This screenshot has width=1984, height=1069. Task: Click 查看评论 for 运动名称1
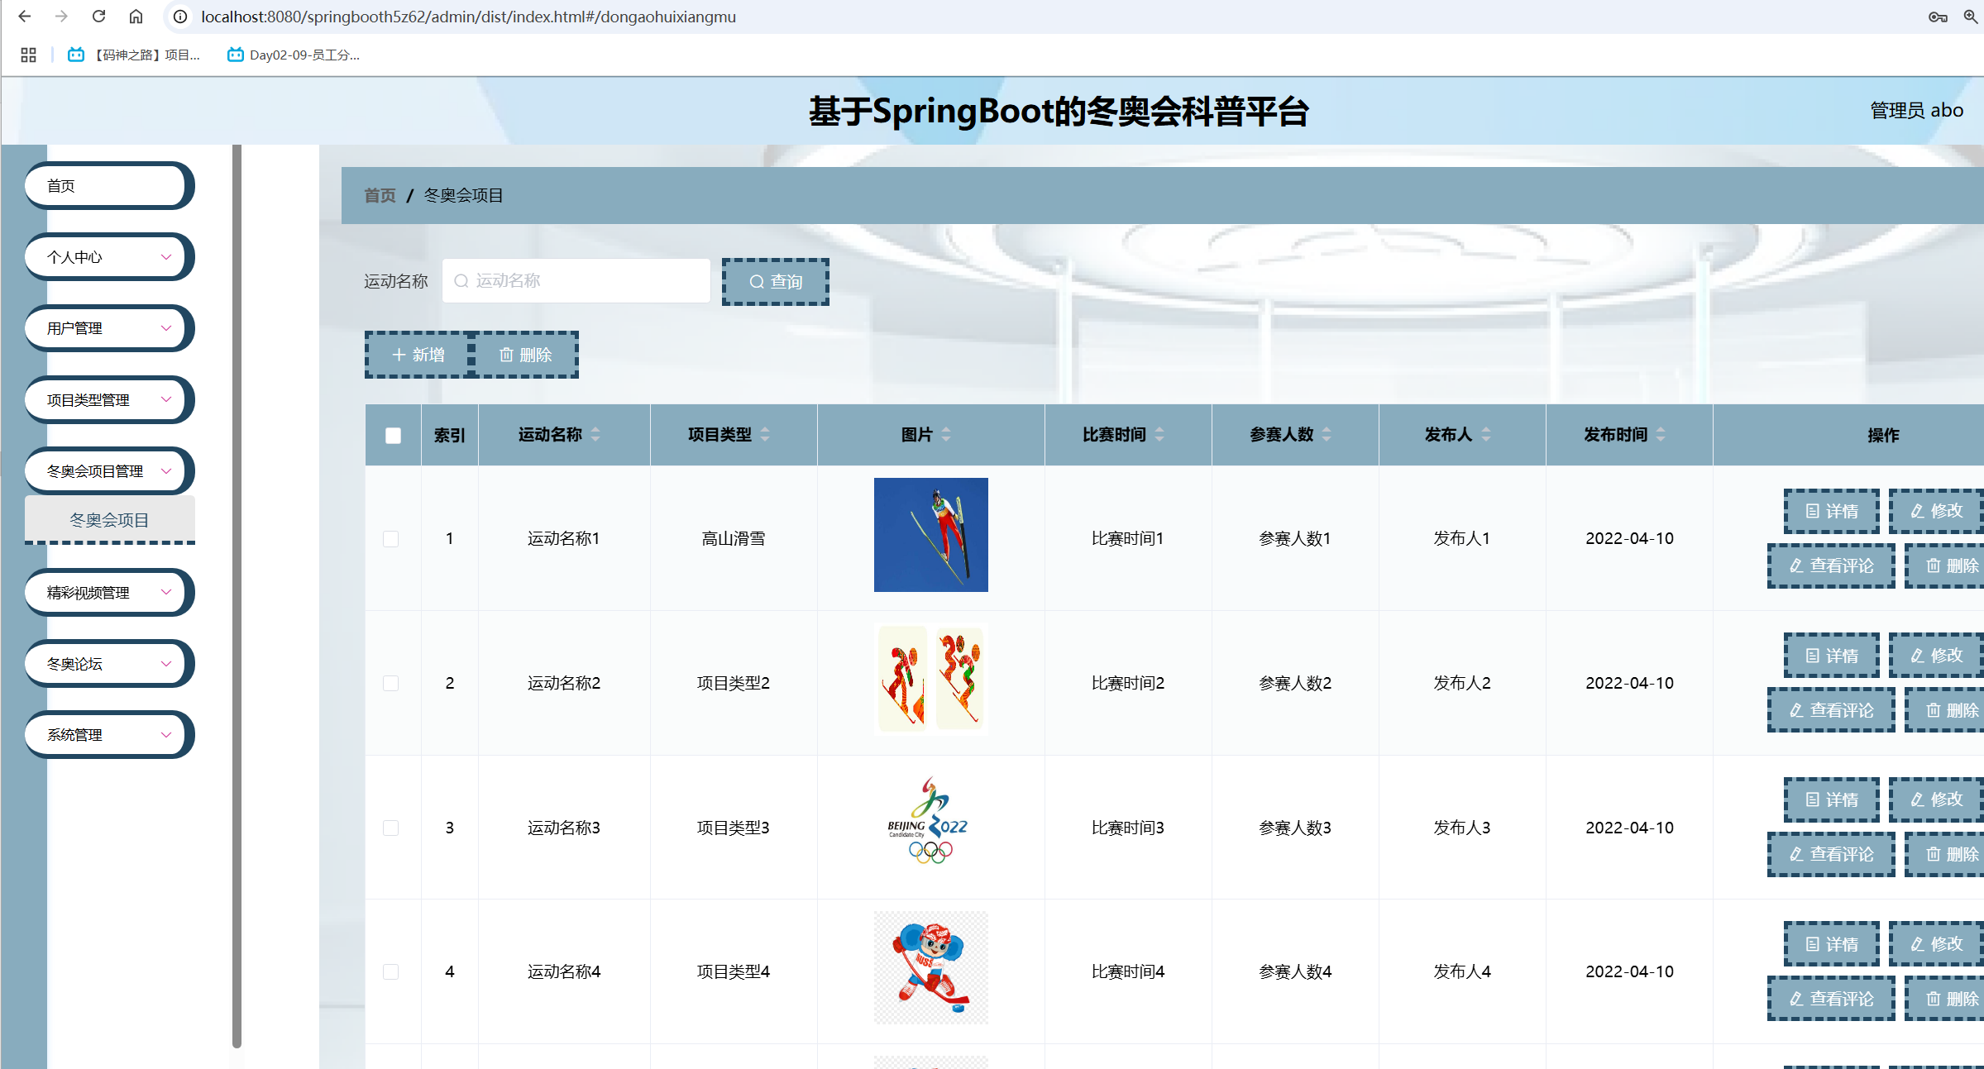(x=1831, y=566)
